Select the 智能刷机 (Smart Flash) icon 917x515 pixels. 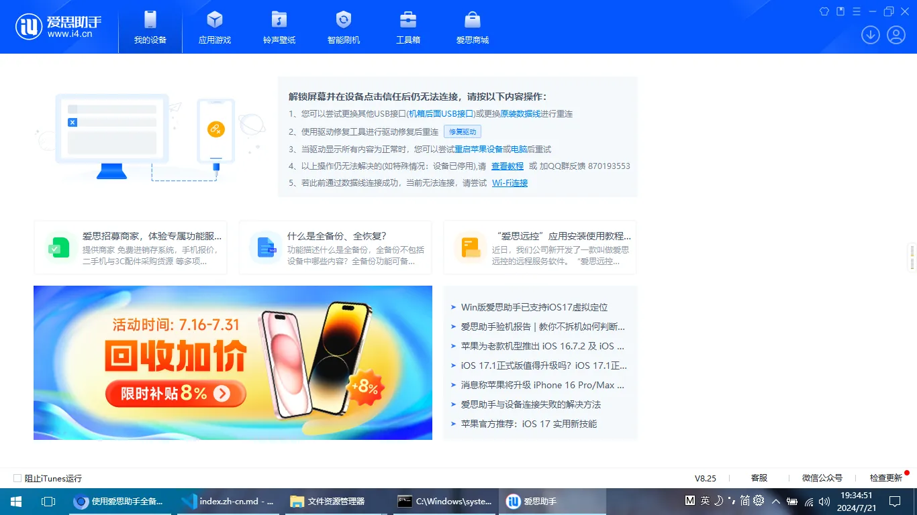(x=343, y=27)
